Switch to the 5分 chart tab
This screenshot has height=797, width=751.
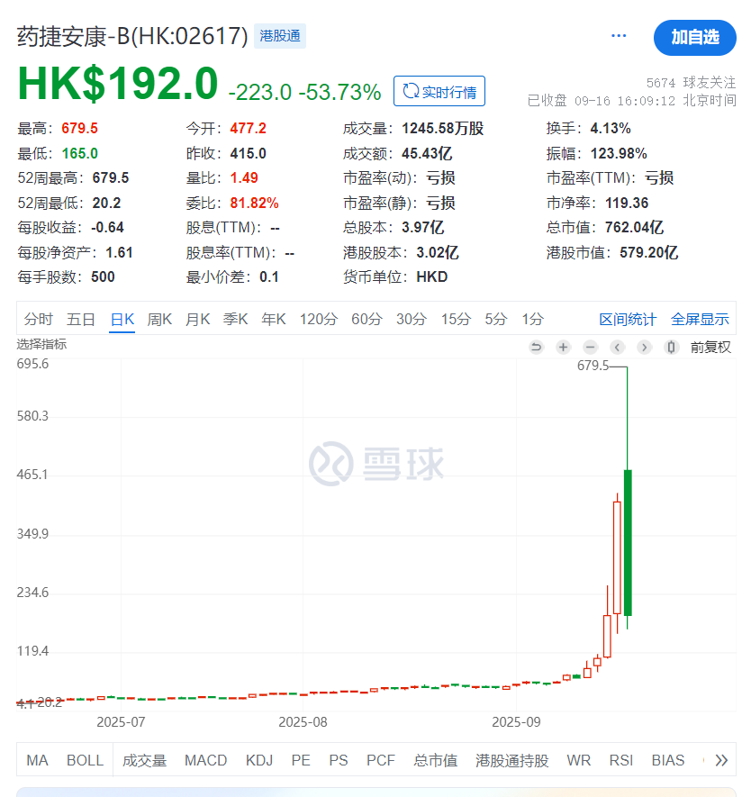click(496, 319)
